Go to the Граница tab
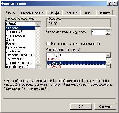This screenshot has width=119, height=113. 71,13
